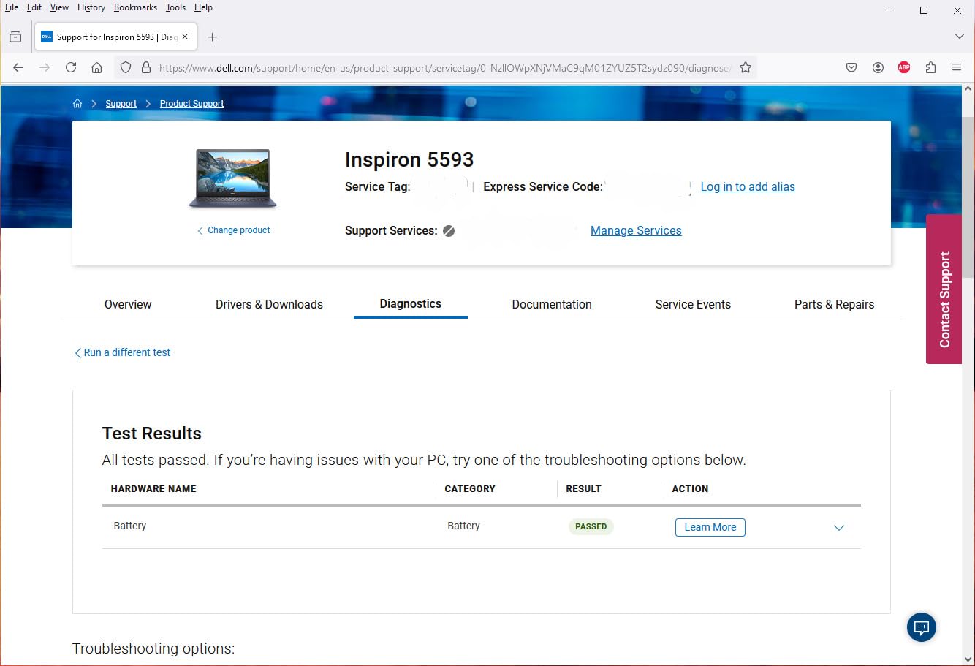The width and height of the screenshot is (975, 666).
Task: Close the Support for Inspiron 5593 tab
Action: point(185,37)
